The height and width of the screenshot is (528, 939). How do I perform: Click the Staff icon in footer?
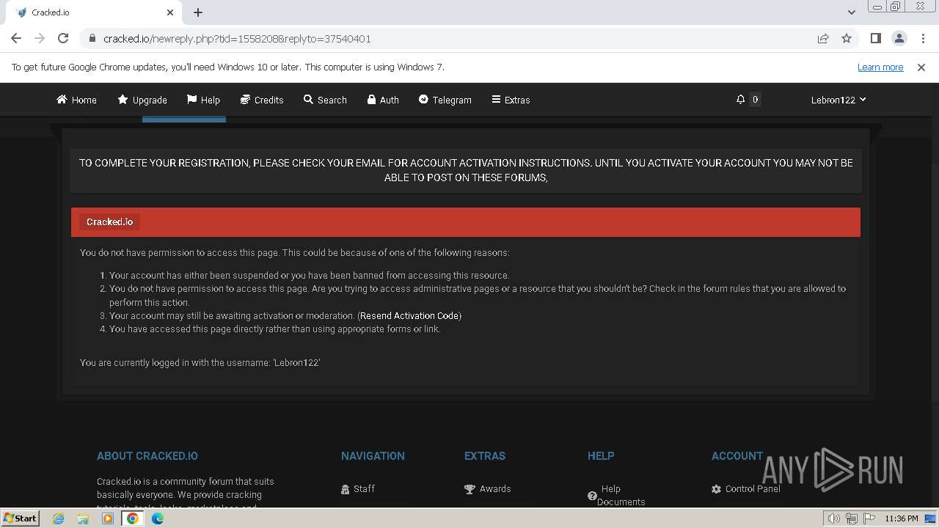point(346,489)
